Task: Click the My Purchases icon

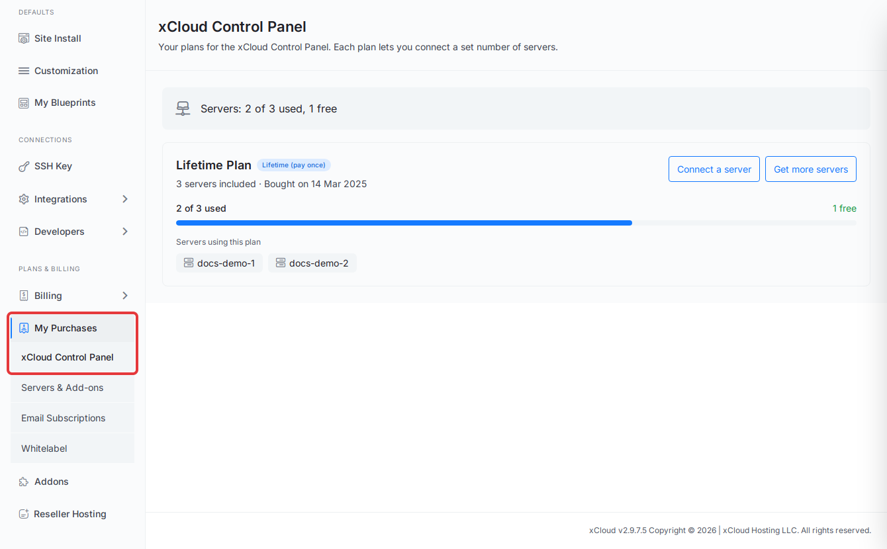Action: (24, 328)
